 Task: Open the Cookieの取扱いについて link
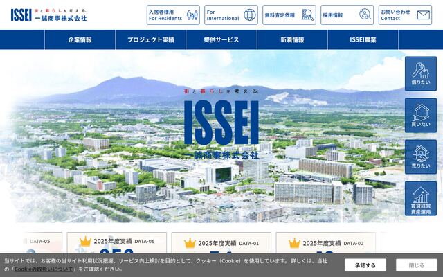(x=44, y=269)
